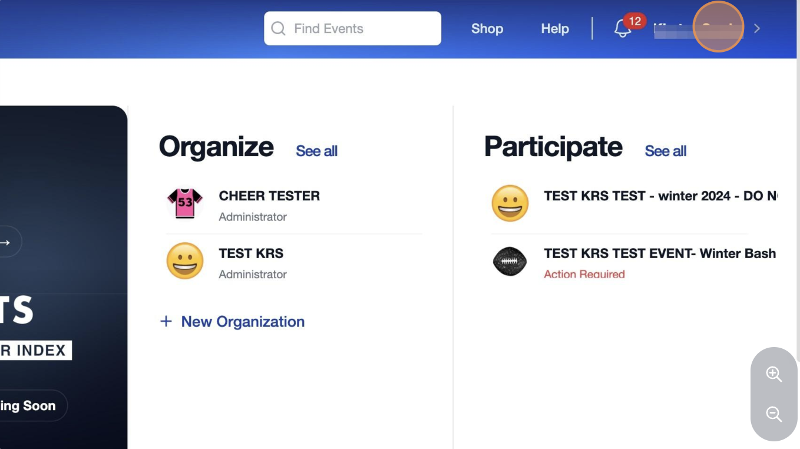Open the CHEER TESTER jersey icon
This screenshot has height=449, width=800.
click(x=185, y=203)
